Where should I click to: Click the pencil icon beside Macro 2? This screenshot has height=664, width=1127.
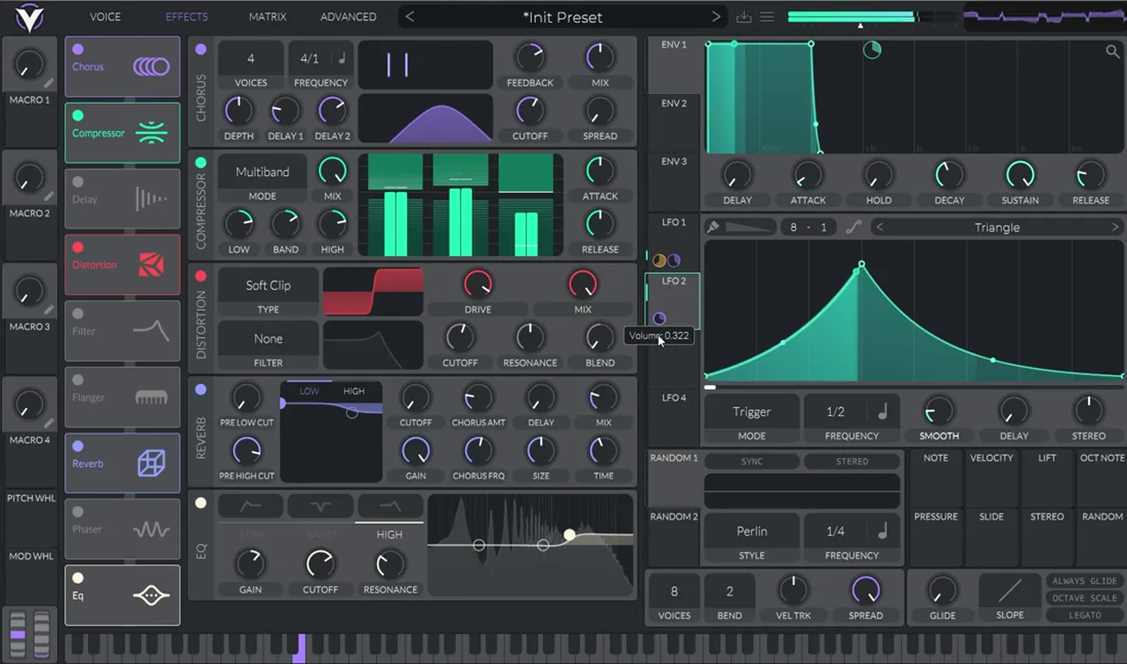[49, 196]
